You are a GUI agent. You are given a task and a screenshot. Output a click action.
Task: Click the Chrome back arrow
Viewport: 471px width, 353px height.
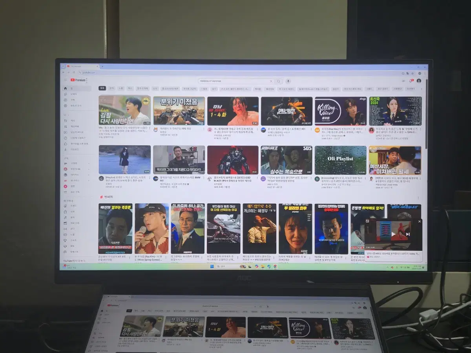click(x=64, y=73)
